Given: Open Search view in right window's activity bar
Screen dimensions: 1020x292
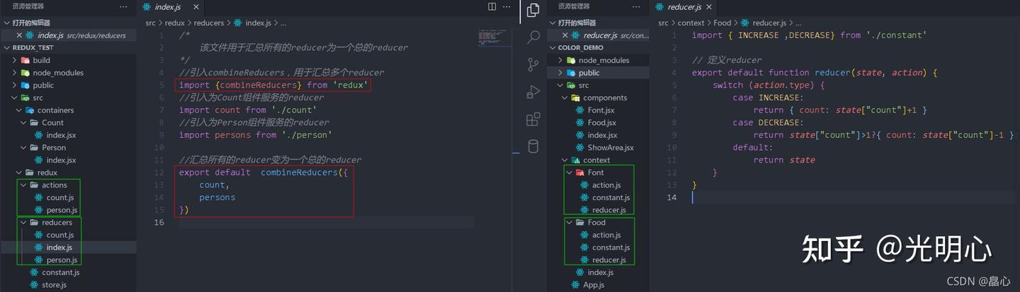Looking at the screenshot, I should click(533, 37).
